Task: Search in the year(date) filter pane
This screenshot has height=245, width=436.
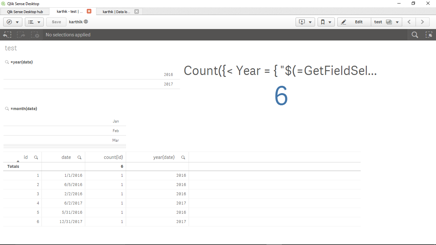Action: (x=7, y=62)
